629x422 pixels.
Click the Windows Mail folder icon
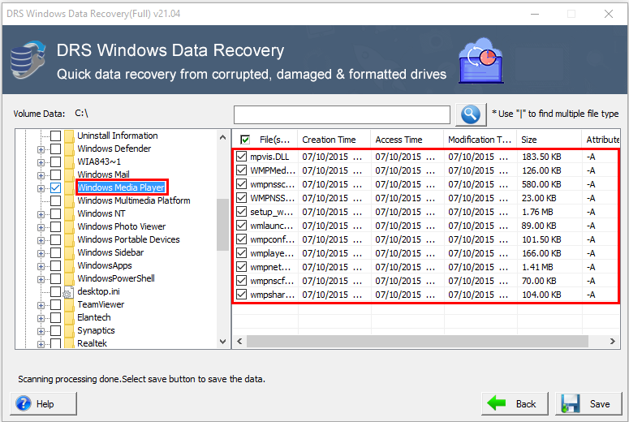[x=70, y=175]
